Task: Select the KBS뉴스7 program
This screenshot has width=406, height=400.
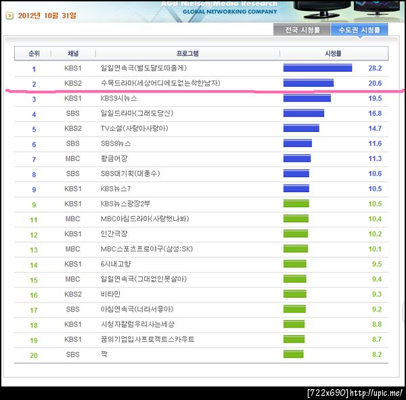Action: 116,189
